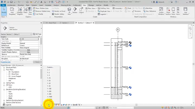This screenshot has height=109, width=195.
Task: Choose 1 : 20 in scale menu
Action: (x=49, y=81)
